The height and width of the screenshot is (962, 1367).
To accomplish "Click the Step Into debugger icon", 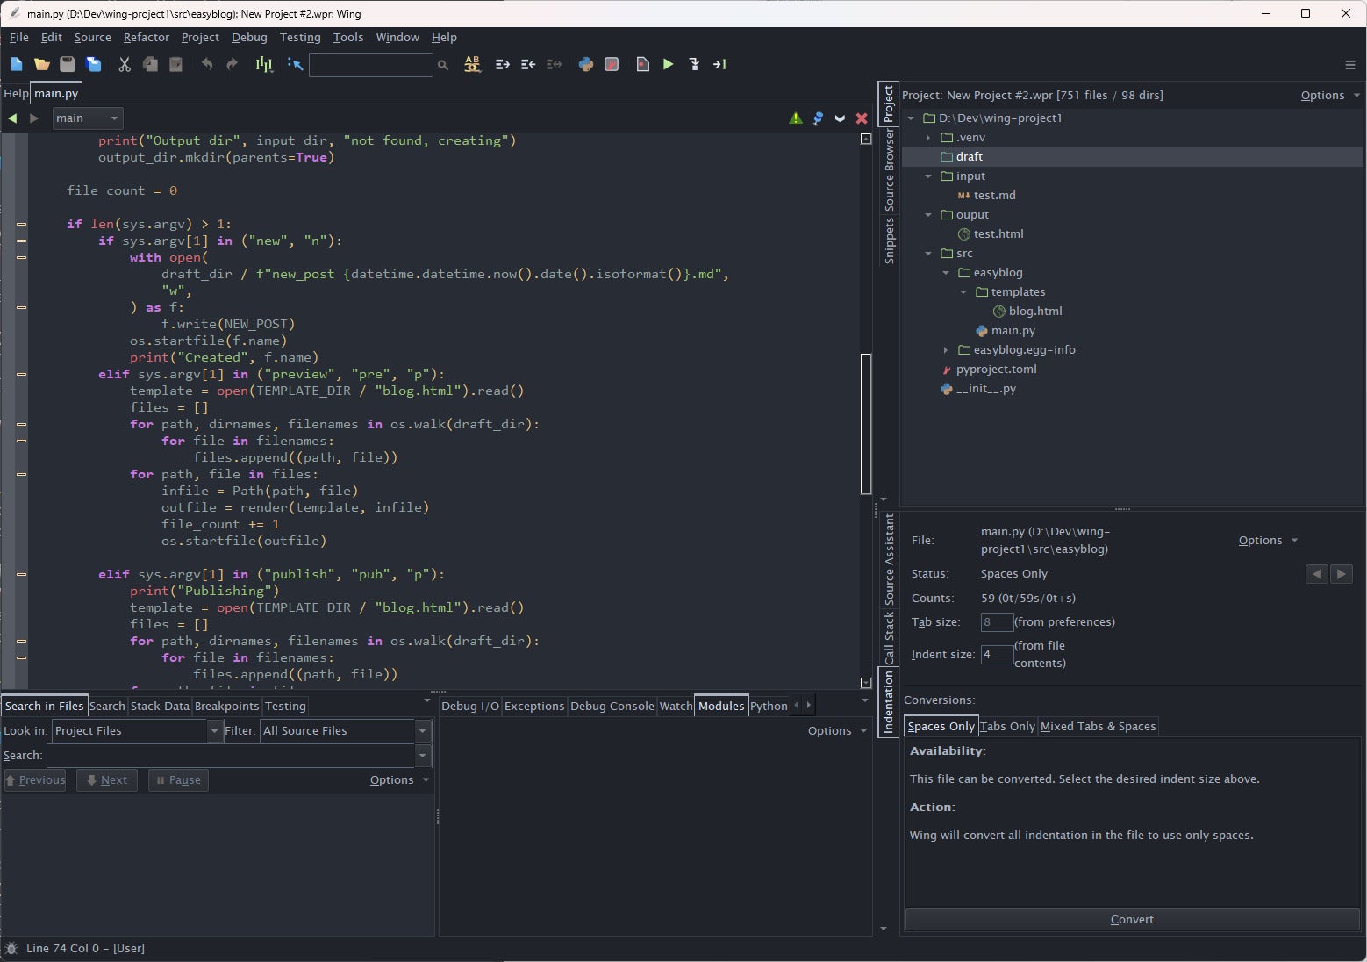I will [694, 64].
